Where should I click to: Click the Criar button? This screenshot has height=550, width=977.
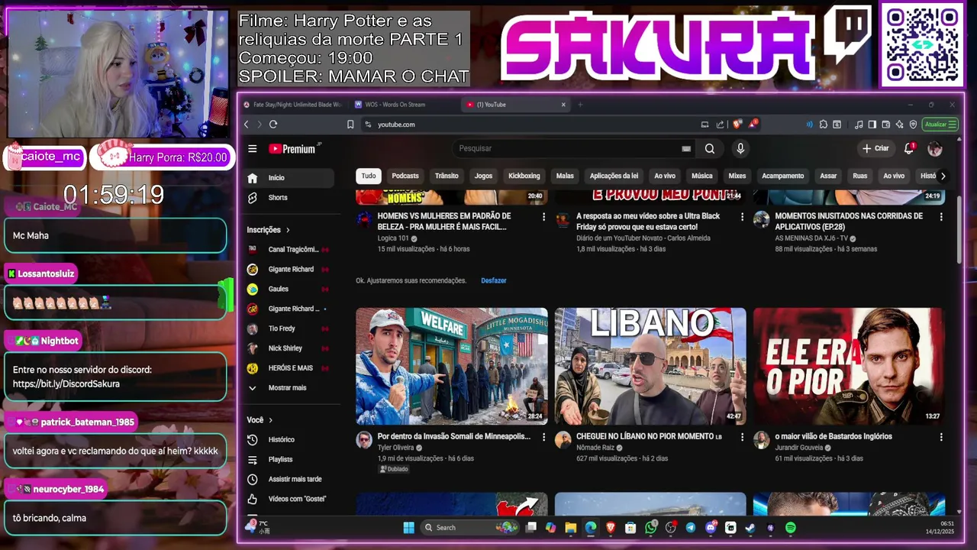coord(875,148)
